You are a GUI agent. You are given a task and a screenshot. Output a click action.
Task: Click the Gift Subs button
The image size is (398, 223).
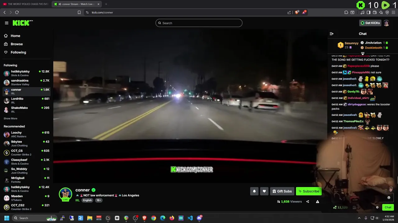[282, 191]
